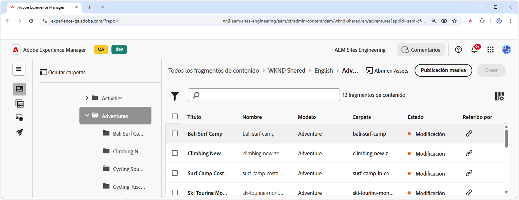The image size is (519, 200).
Task: Open Chrome profile icon in toolbar
Action: coord(499,21)
